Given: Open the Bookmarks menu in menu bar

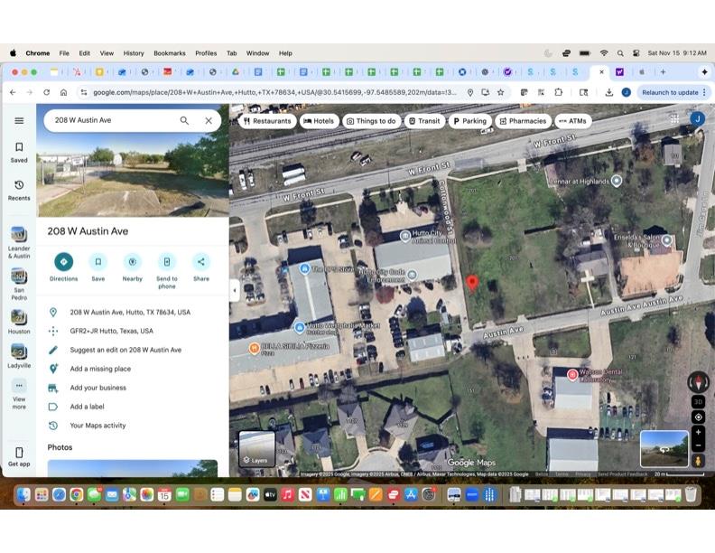Looking at the screenshot, I should point(169,53).
